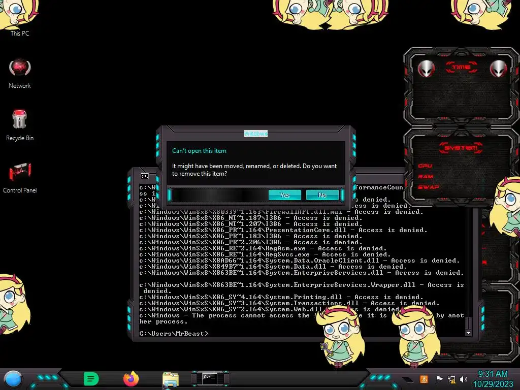Click the Java update tray icon
Screen dimensions: 520x390
(x=424, y=379)
